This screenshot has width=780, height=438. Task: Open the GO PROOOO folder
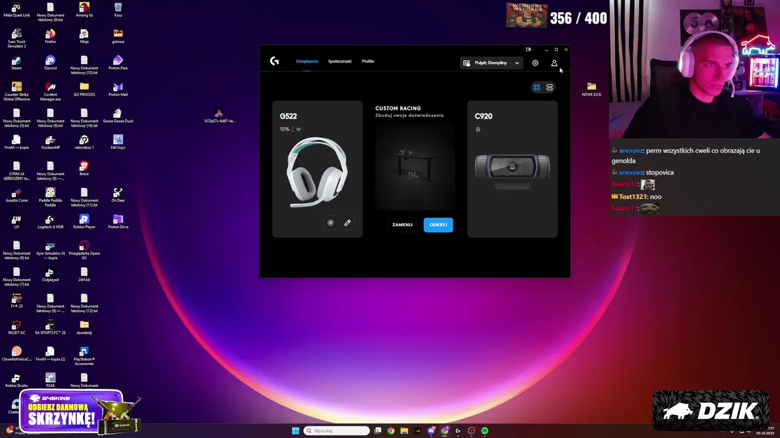(x=84, y=89)
